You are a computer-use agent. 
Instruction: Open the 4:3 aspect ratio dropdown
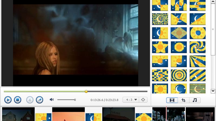point(131,100)
